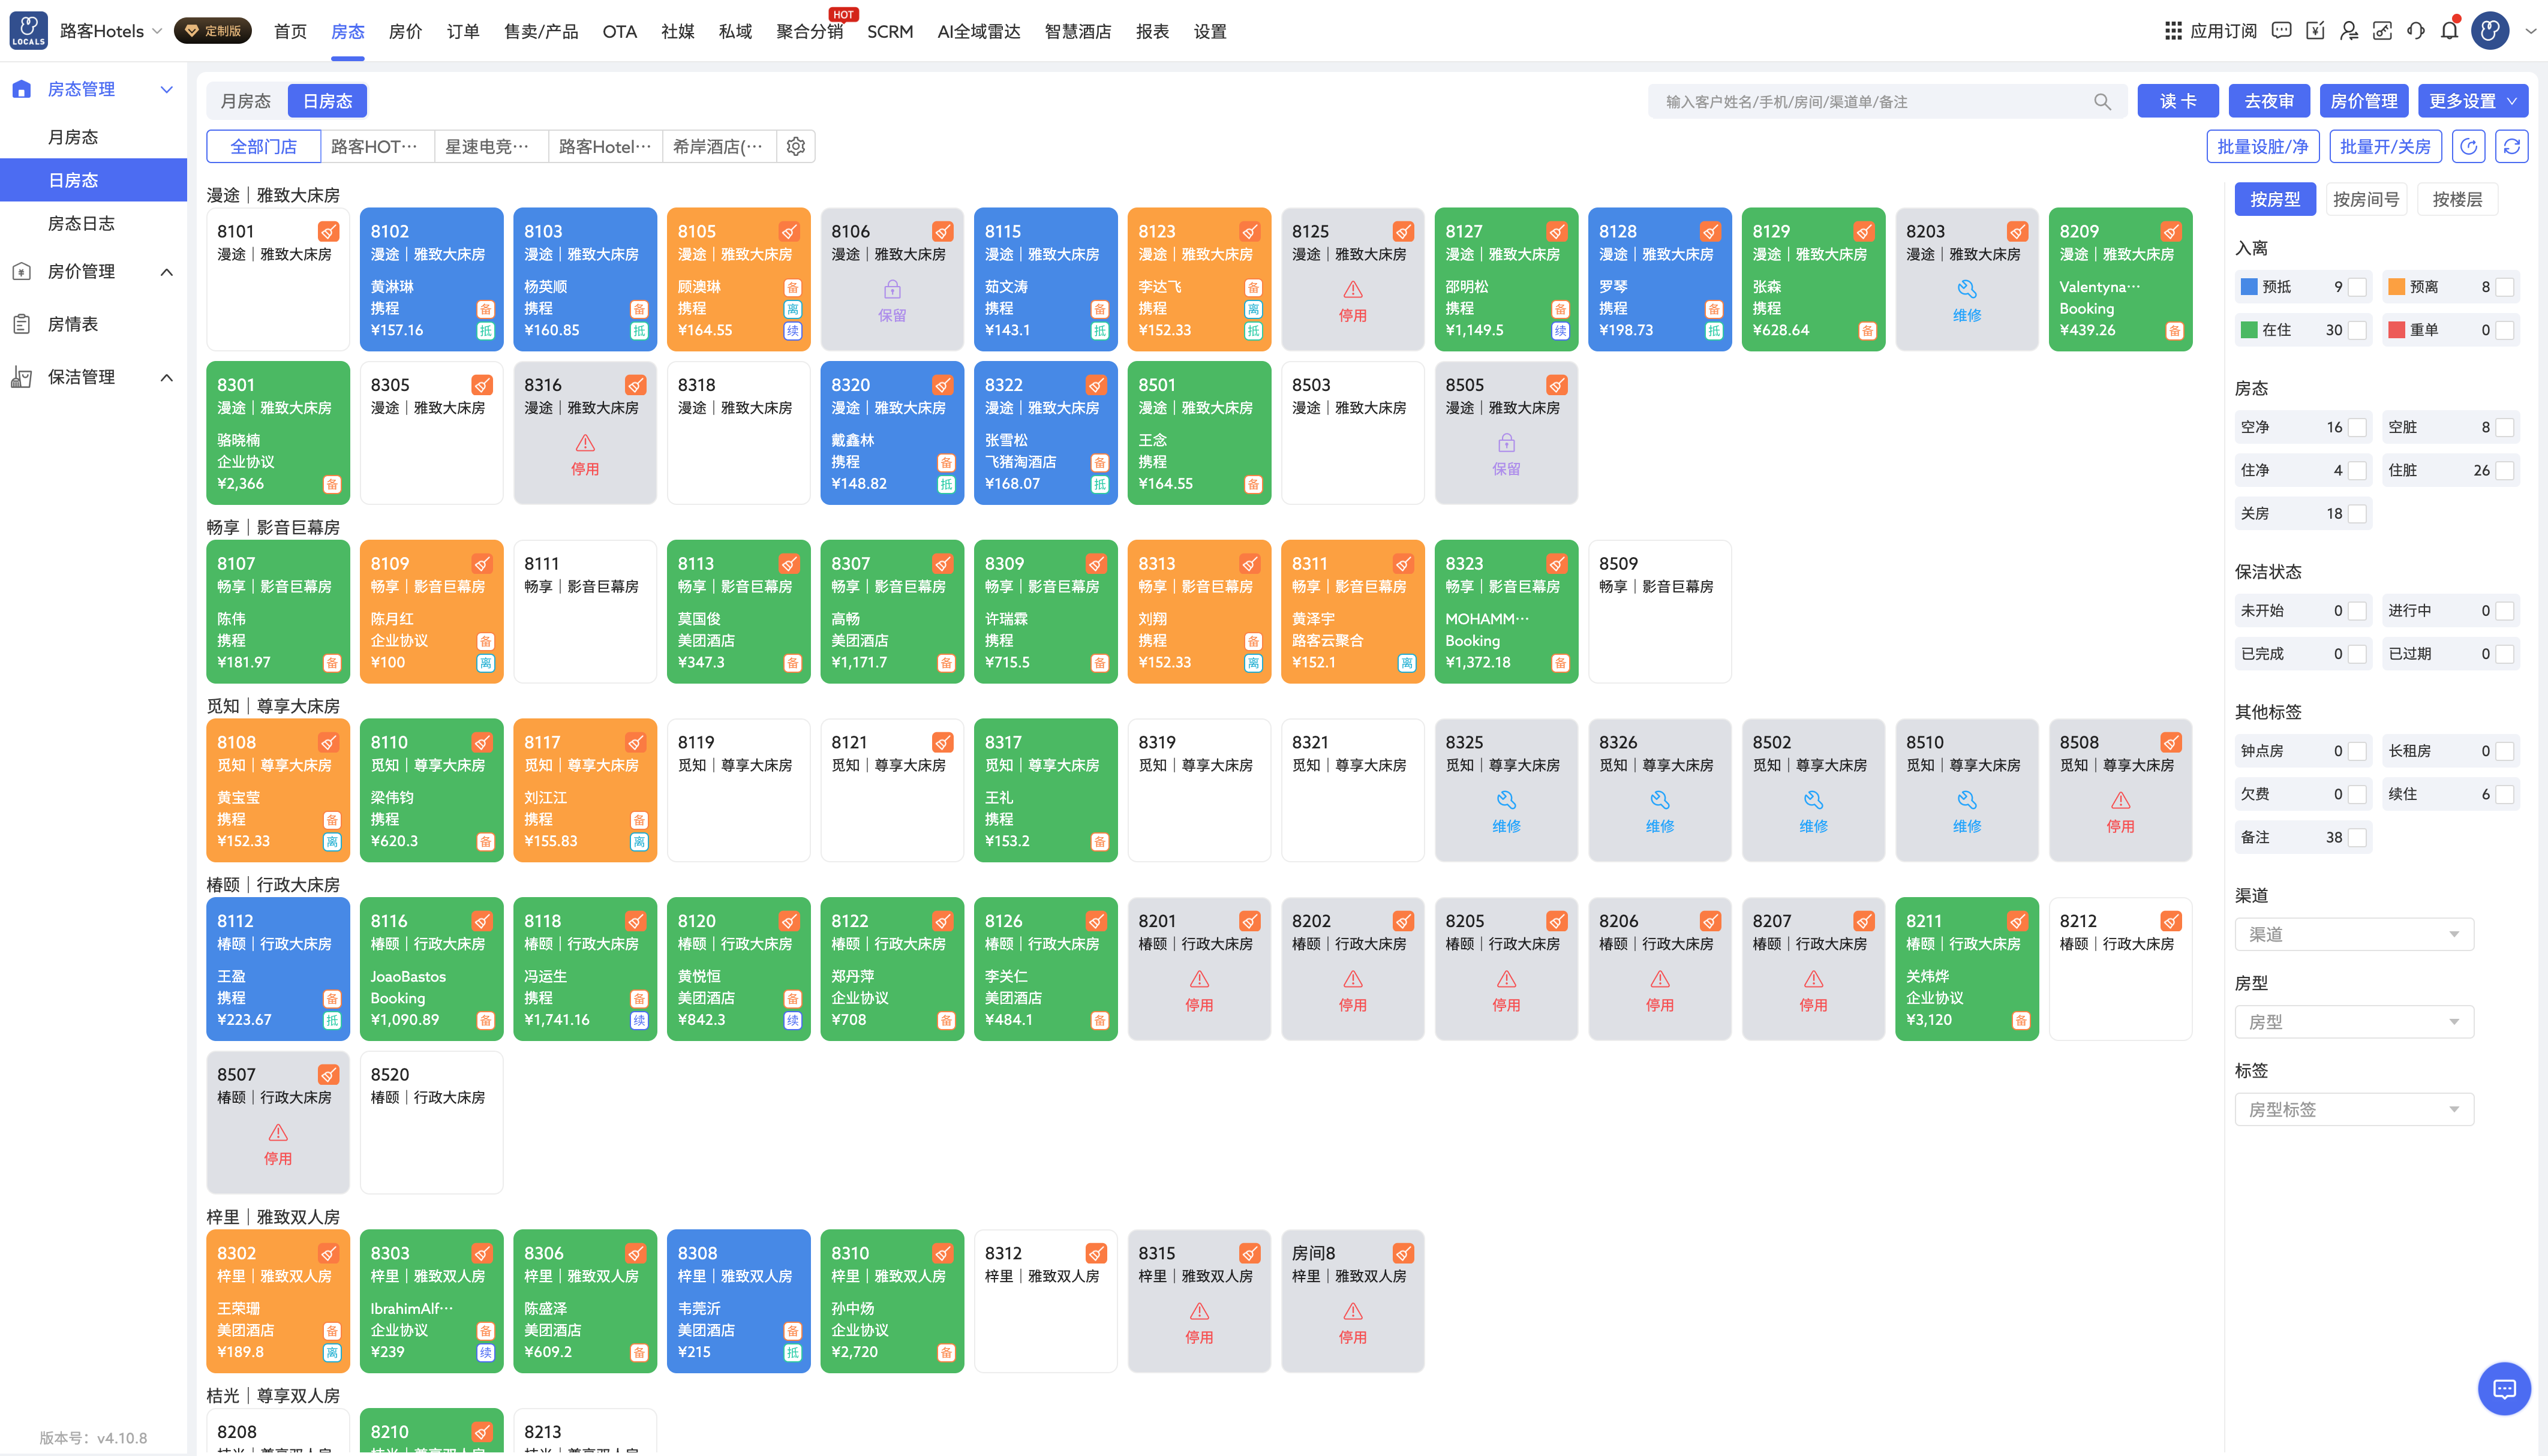2548x1456 pixels.
Task: Expand the 更多设置 dropdown button
Action: [2472, 101]
